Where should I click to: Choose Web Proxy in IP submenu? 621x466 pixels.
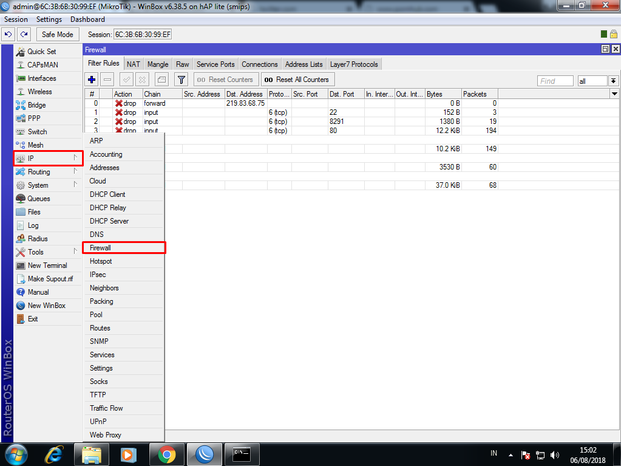pyautogui.click(x=124, y=435)
